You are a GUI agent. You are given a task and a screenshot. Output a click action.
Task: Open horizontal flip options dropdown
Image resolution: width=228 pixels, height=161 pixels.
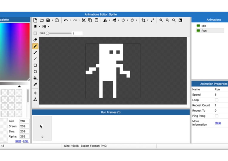(109, 20)
